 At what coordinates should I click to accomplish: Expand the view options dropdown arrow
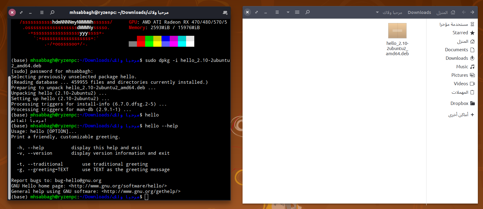coord(288,12)
